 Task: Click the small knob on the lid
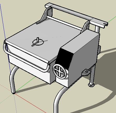pos(38,40)
